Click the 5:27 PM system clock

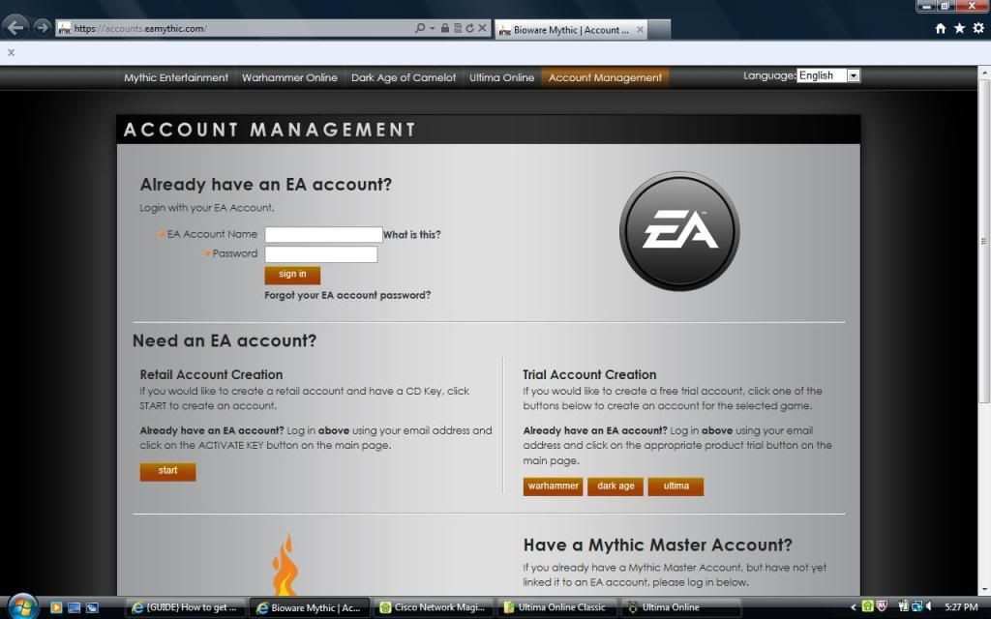961,607
